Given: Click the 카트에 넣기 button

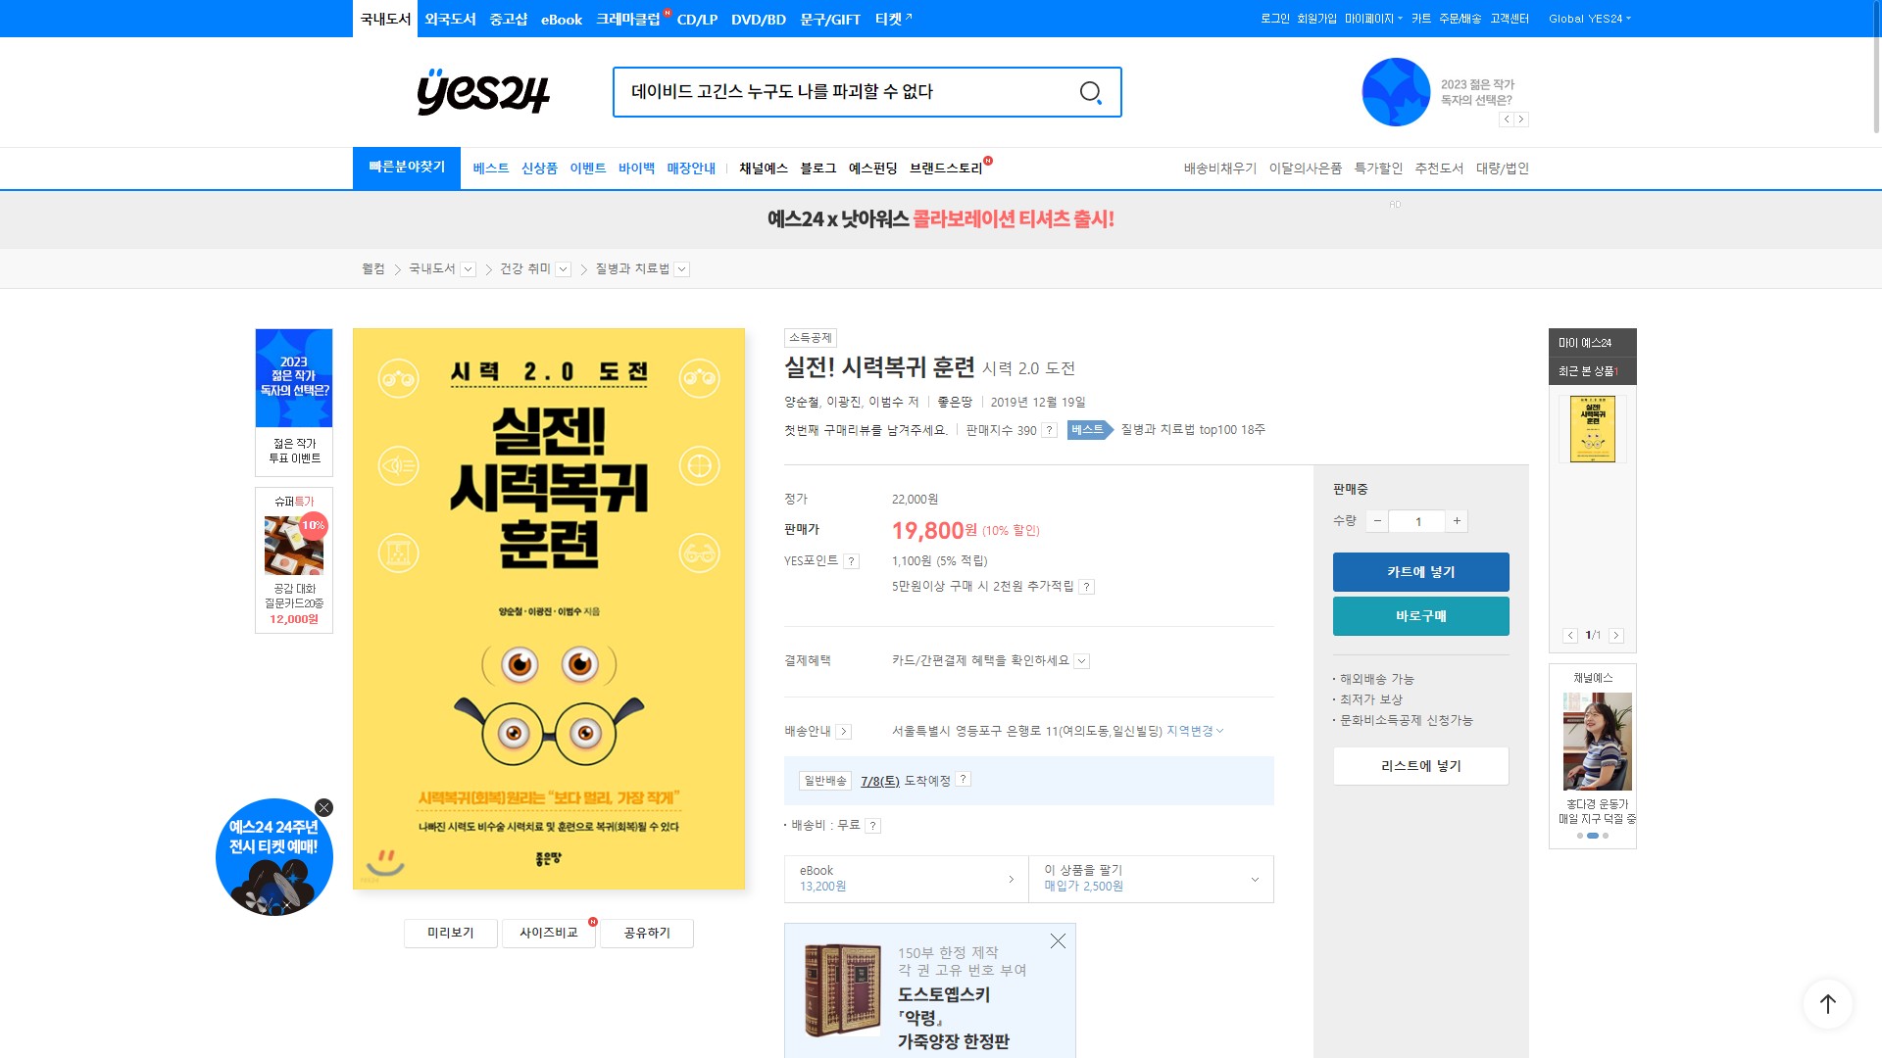Looking at the screenshot, I should click(1420, 572).
